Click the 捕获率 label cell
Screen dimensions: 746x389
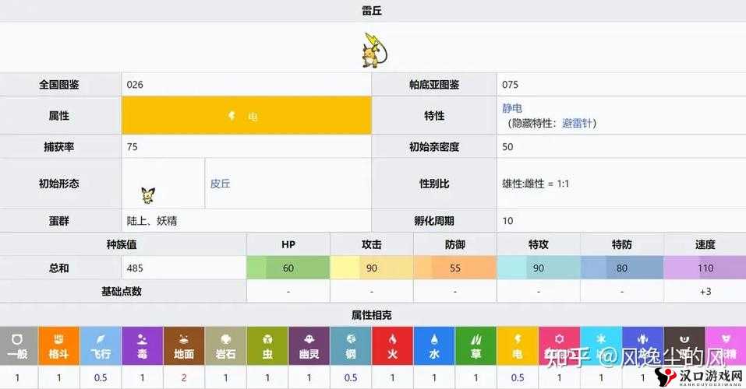point(61,147)
